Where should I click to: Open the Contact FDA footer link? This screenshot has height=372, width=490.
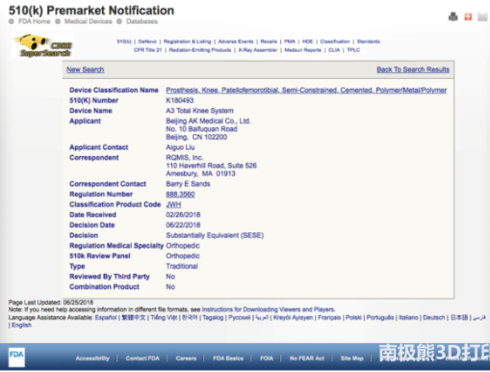pos(142,359)
